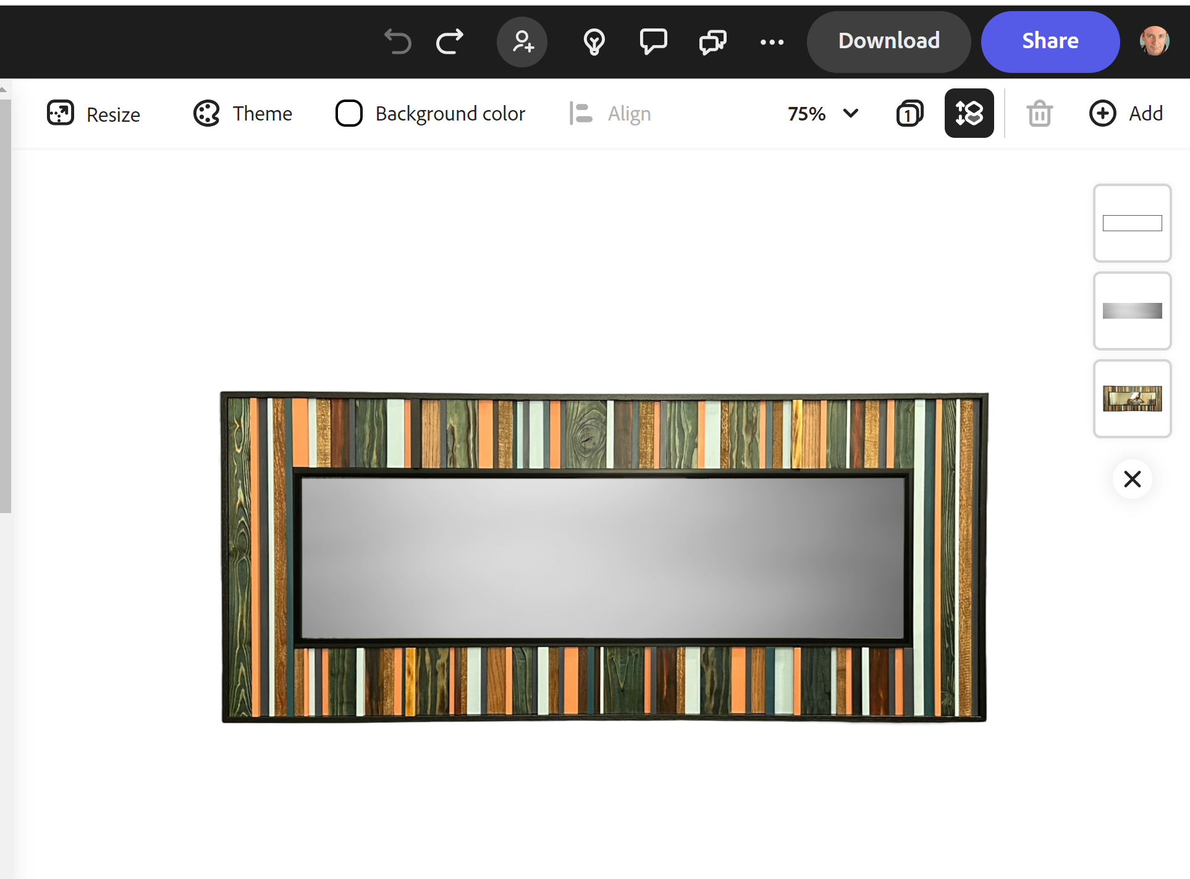Toggle the layer stack panel button
The height and width of the screenshot is (879, 1190).
click(969, 114)
